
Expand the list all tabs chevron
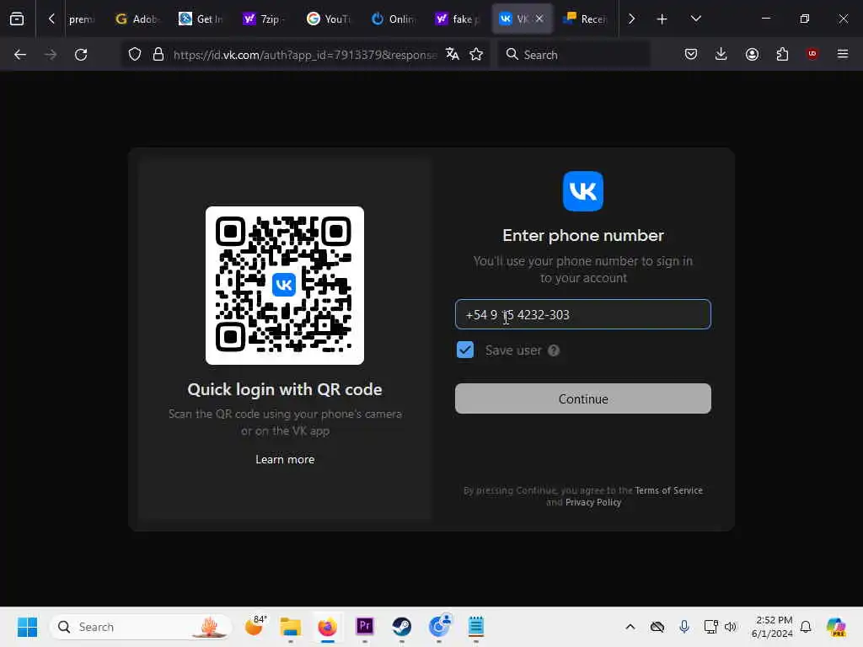pyautogui.click(x=695, y=19)
